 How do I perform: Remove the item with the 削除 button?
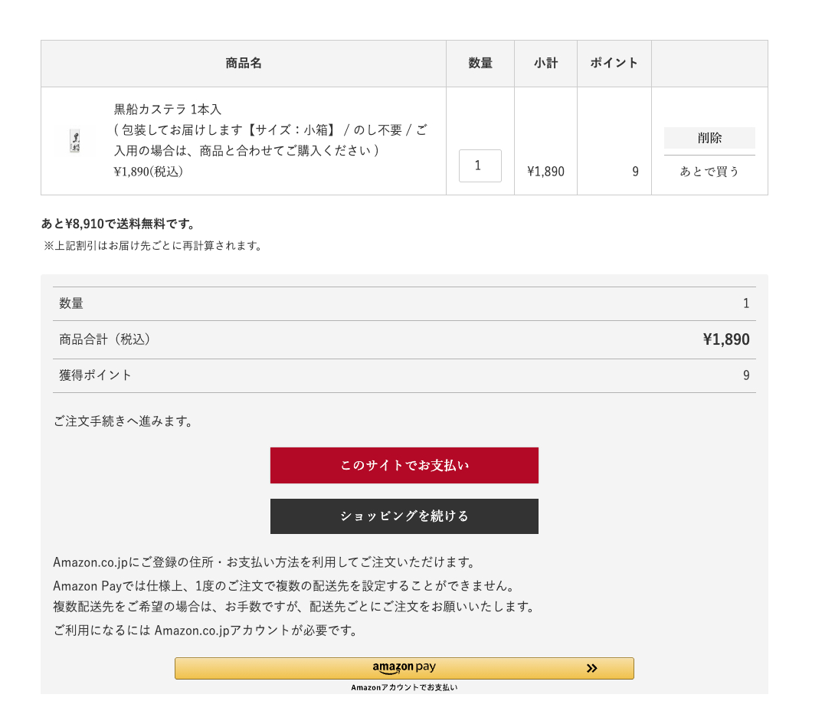pos(709,138)
